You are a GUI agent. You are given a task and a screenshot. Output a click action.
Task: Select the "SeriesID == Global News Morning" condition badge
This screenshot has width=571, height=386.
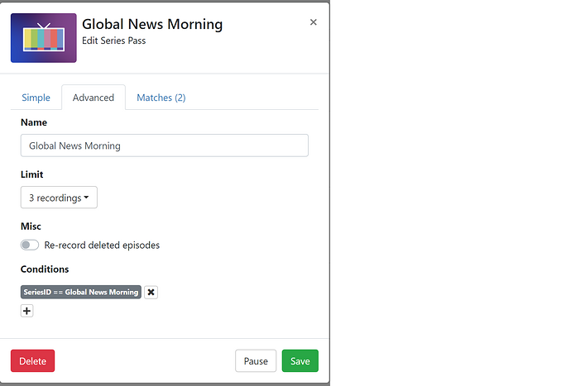coord(81,292)
